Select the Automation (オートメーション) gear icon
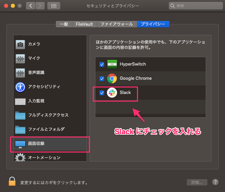 pyautogui.click(x=20, y=158)
